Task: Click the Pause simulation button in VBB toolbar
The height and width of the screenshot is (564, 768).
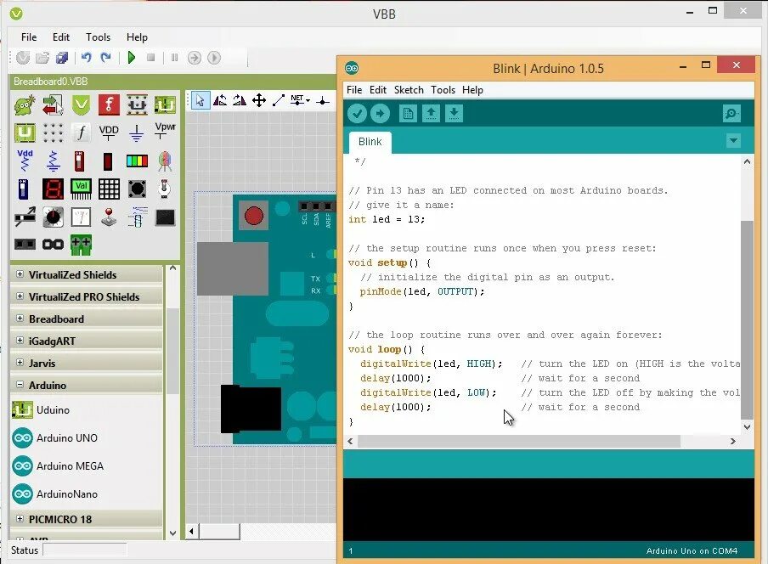Action: [174, 58]
